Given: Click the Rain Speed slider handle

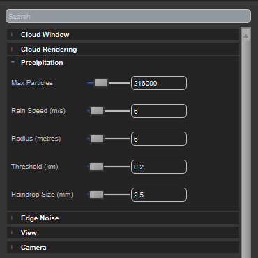Looking at the screenshot, I should [97, 111].
